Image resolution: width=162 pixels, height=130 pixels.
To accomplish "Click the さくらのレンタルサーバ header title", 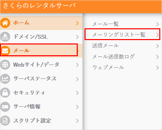I will pos(39,6).
